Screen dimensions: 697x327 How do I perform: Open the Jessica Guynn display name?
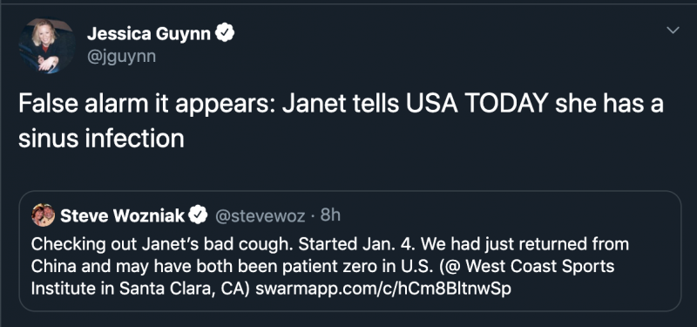click(149, 33)
